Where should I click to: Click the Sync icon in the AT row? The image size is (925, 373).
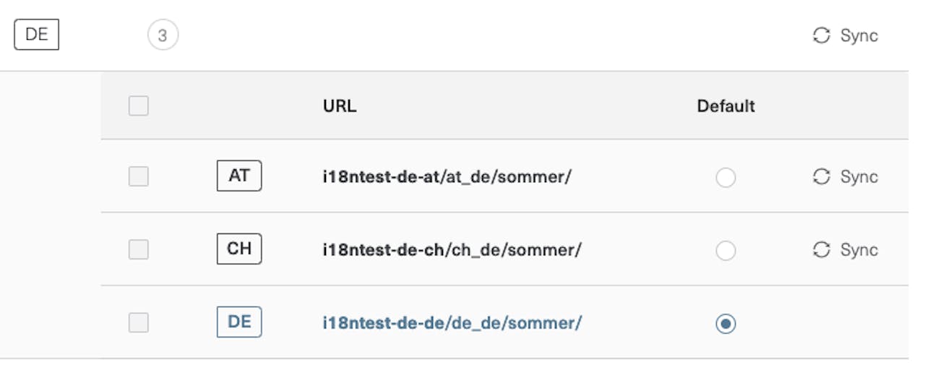[822, 176]
